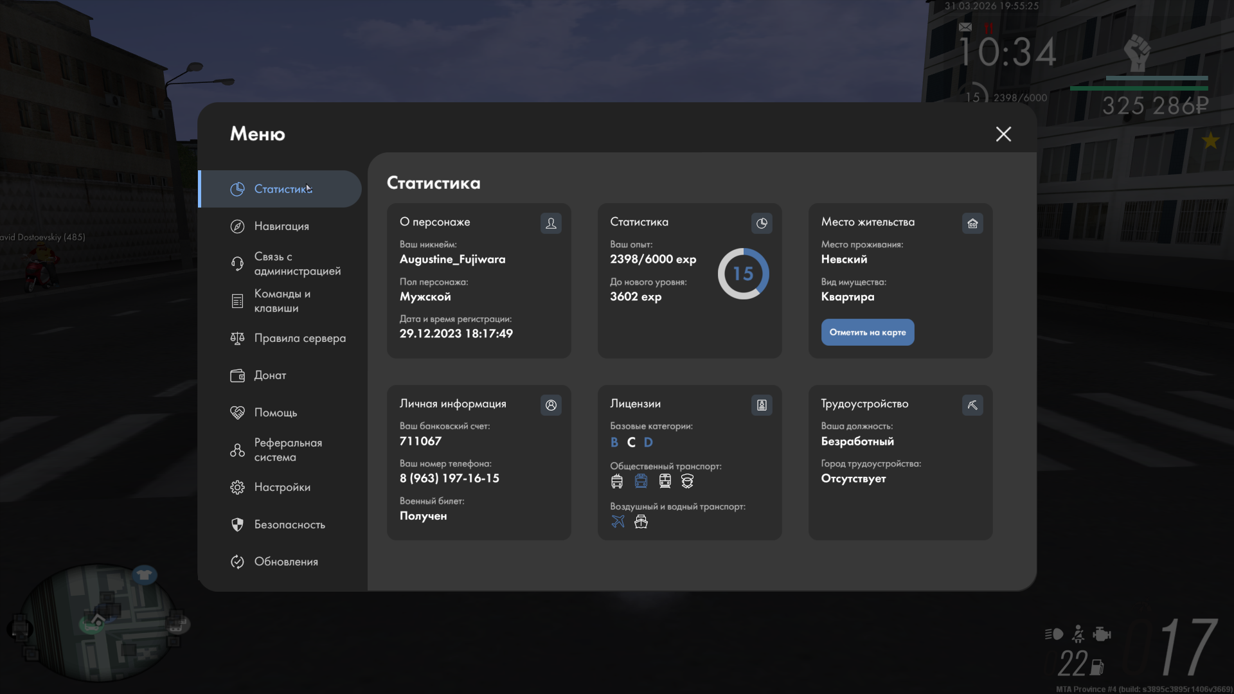Click the ship license icon
The image size is (1234, 694).
click(x=641, y=521)
